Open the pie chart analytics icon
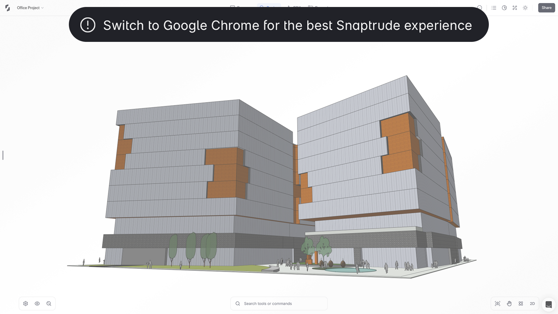Screen dimensions: 558x314 pos(504,8)
